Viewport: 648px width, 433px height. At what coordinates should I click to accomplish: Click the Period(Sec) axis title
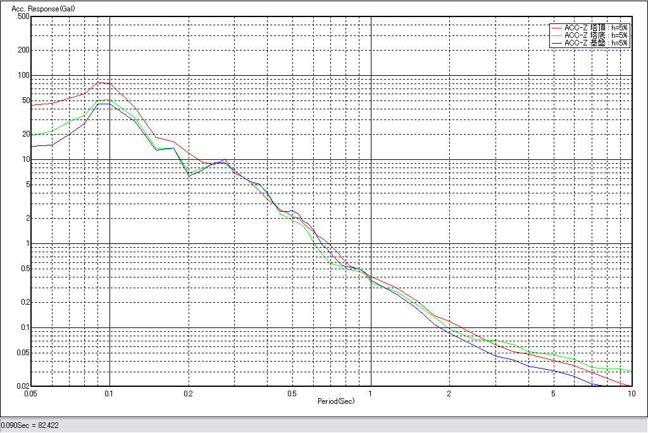coord(335,401)
